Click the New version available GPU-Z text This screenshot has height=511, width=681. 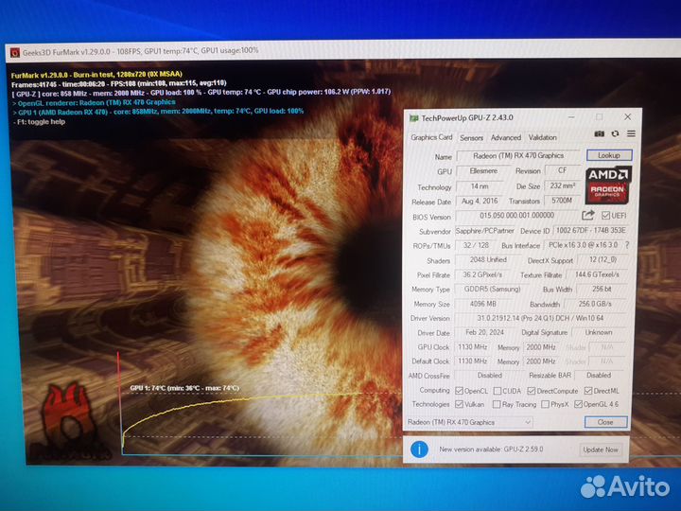(491, 449)
